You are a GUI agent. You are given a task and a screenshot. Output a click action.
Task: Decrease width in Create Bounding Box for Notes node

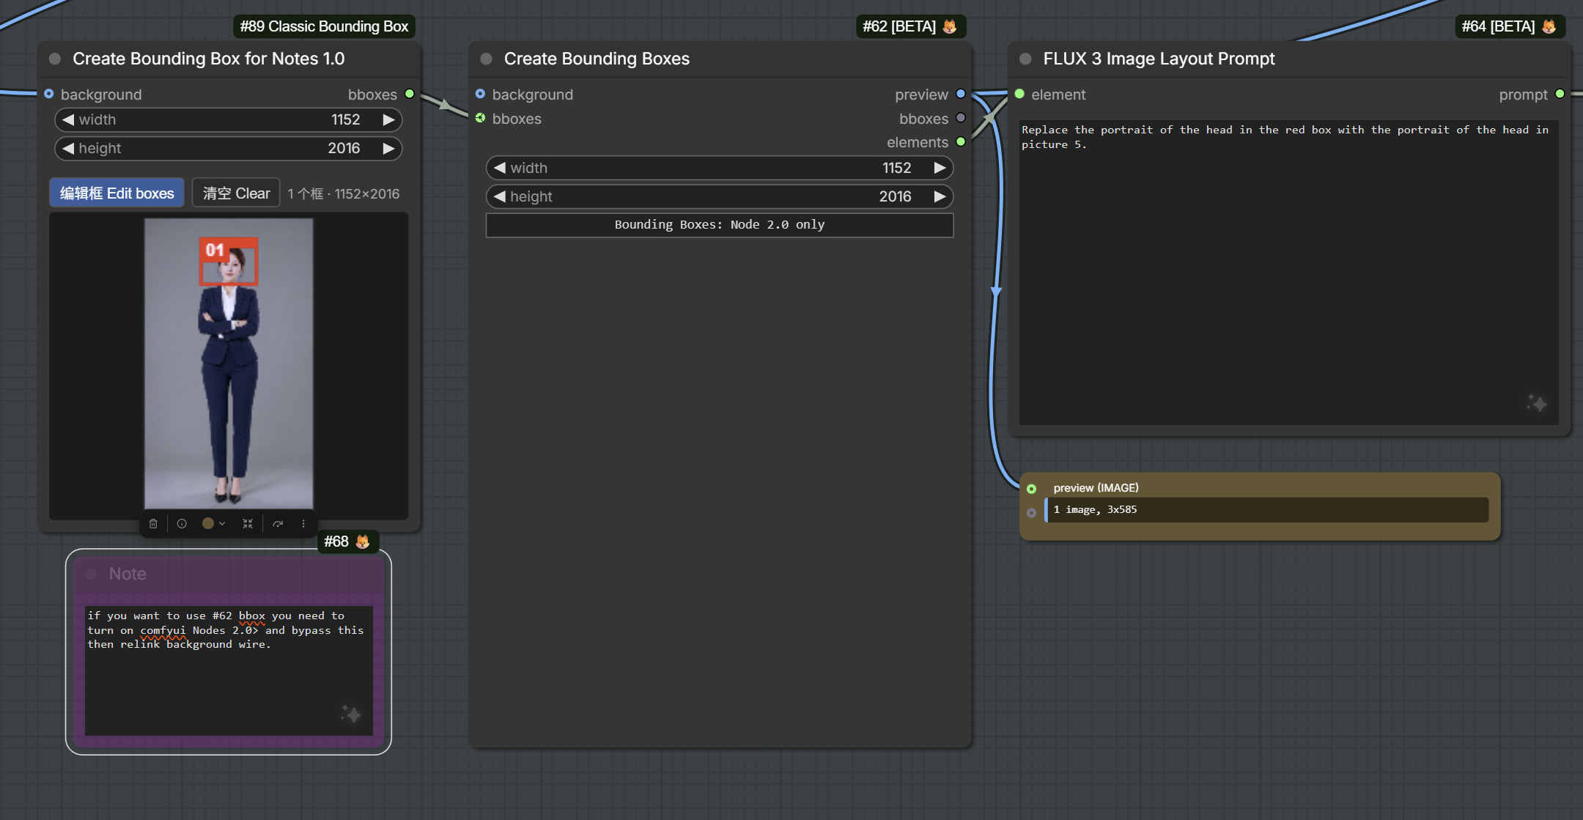(x=68, y=119)
